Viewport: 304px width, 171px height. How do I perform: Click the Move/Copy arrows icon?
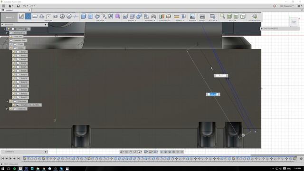tap(97, 16)
